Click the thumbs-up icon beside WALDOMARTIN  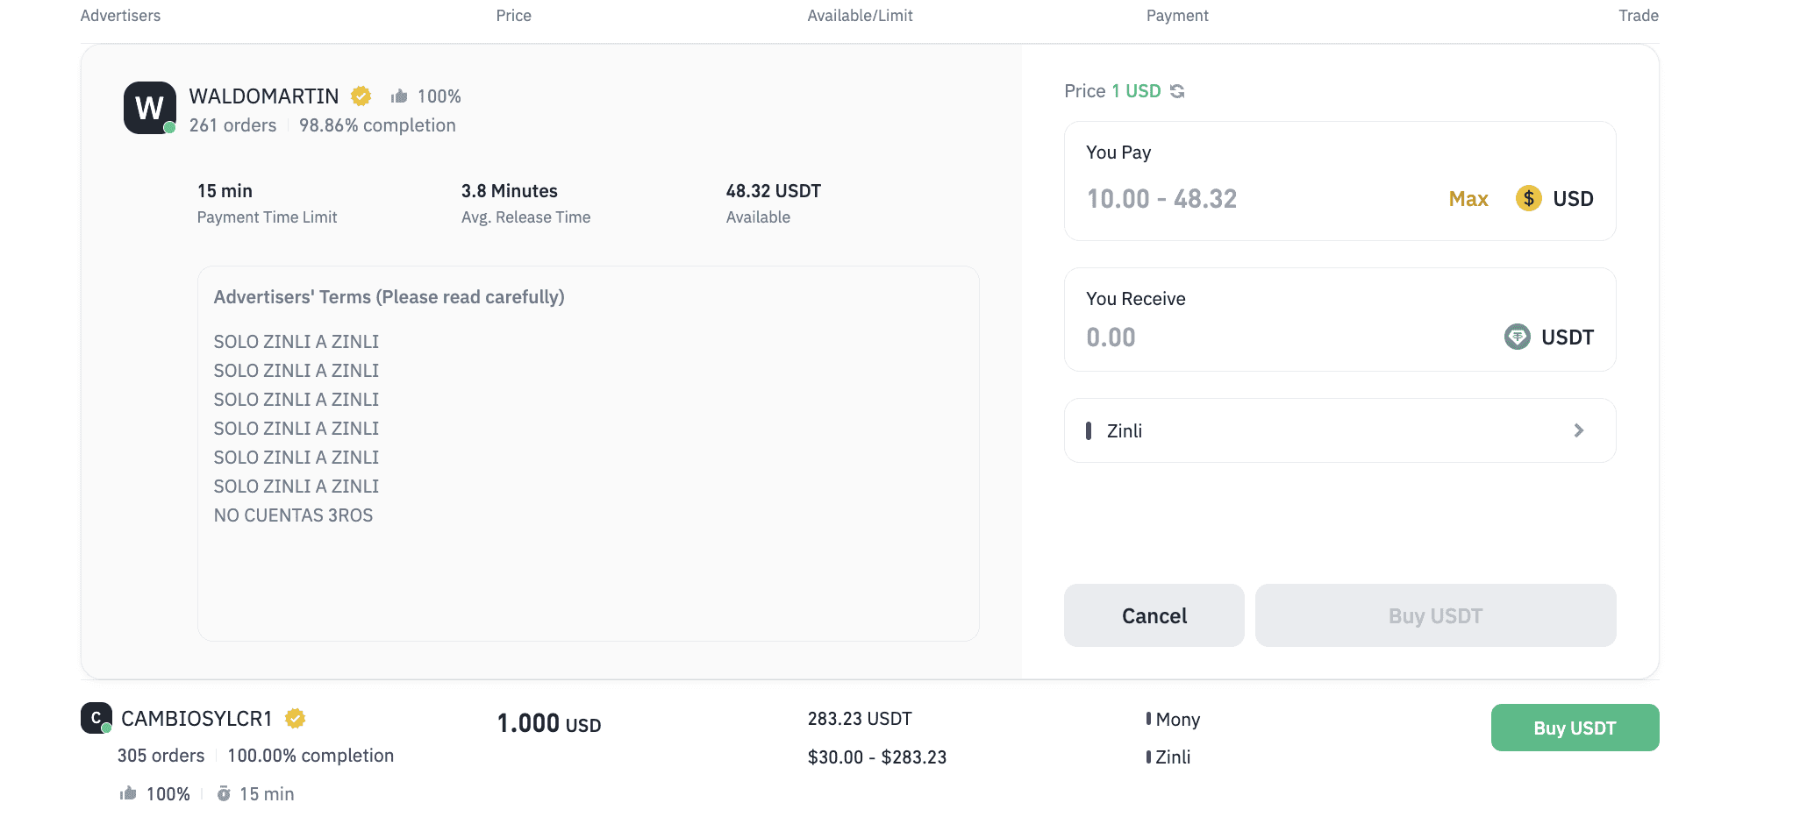click(399, 96)
